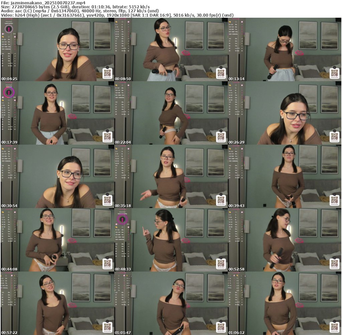The image size is (342, 335).
Task: Click the 'Video: h264 (High)' header line
Action: [117, 15]
